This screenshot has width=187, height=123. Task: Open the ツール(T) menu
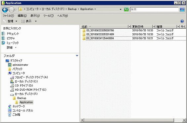pyautogui.click(x=48, y=15)
